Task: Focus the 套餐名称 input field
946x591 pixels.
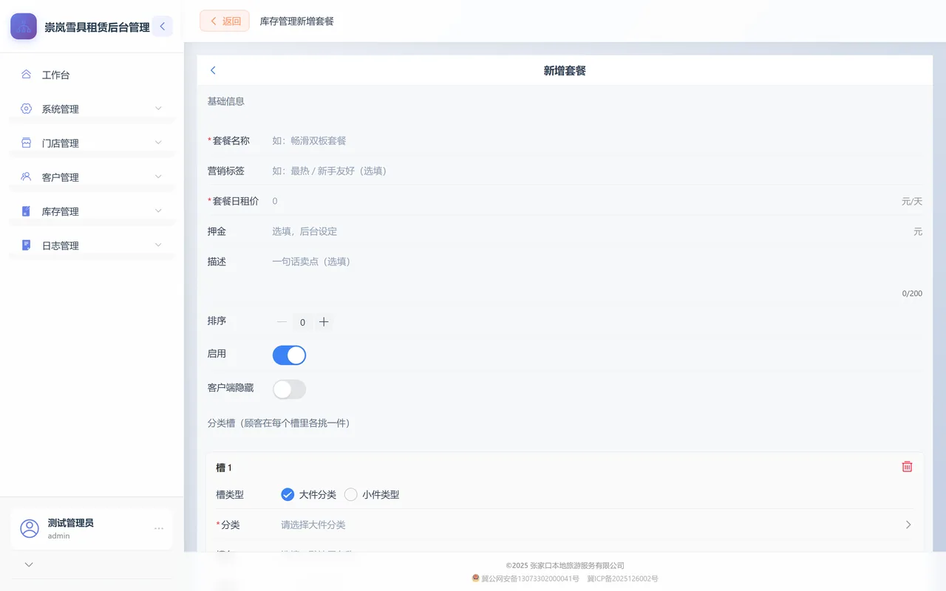Action: click(x=597, y=140)
